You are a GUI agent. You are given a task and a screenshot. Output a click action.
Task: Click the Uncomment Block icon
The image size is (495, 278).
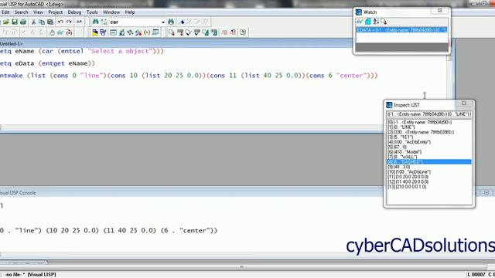coord(233,32)
